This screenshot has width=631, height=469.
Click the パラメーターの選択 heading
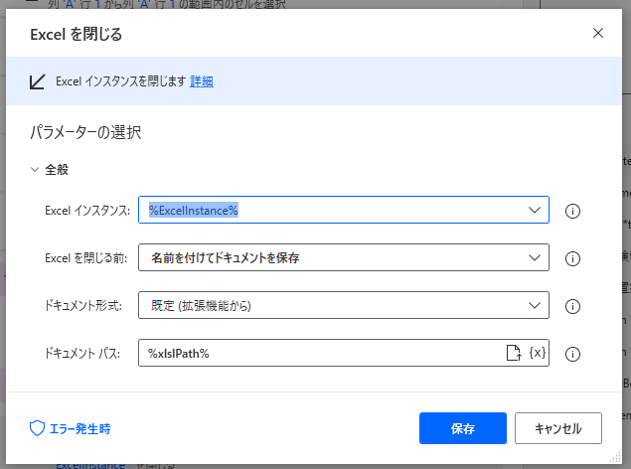(x=84, y=132)
